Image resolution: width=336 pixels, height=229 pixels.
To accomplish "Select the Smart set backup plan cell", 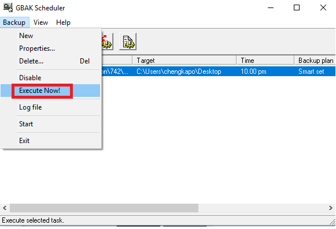I will (x=311, y=72).
